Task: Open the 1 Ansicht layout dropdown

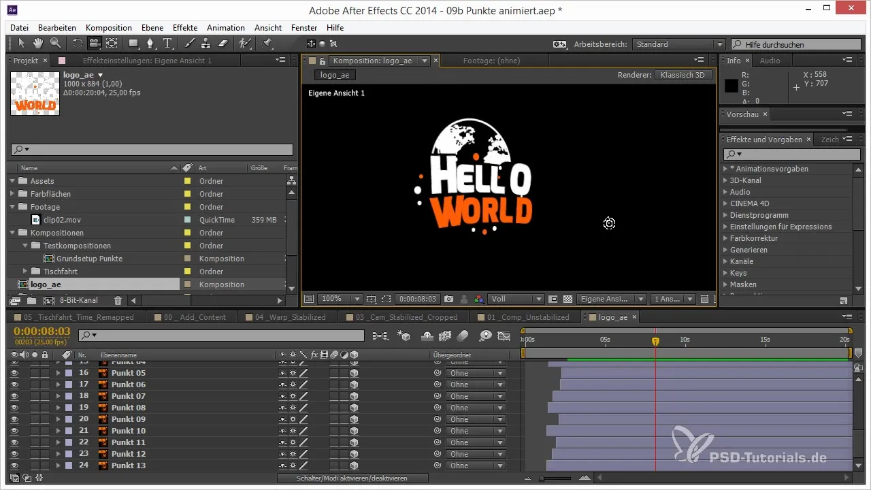Action: (x=672, y=299)
